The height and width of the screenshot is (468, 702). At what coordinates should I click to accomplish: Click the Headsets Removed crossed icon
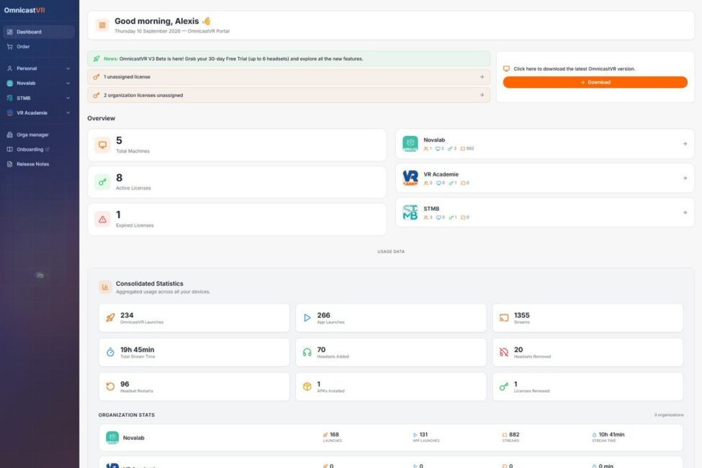(504, 353)
